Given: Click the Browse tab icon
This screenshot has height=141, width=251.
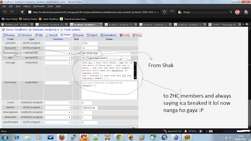Looking at the screenshot, I should click(x=4, y=35).
